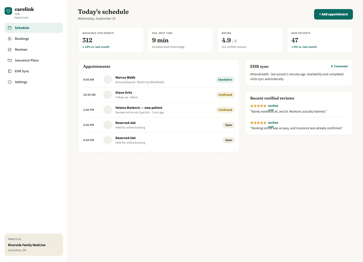Click the green Connected status dot
363x262 pixels.
click(x=332, y=66)
